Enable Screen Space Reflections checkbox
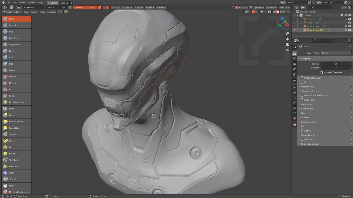Viewport: 353px width, 198px height. tap(302, 95)
